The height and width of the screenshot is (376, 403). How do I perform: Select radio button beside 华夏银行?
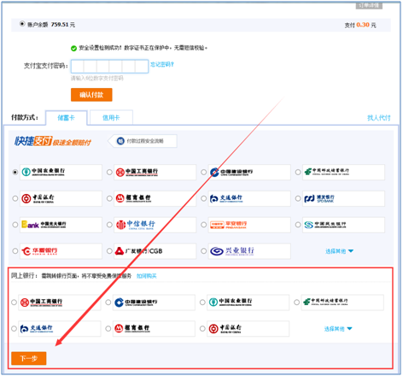pyautogui.click(x=15, y=251)
